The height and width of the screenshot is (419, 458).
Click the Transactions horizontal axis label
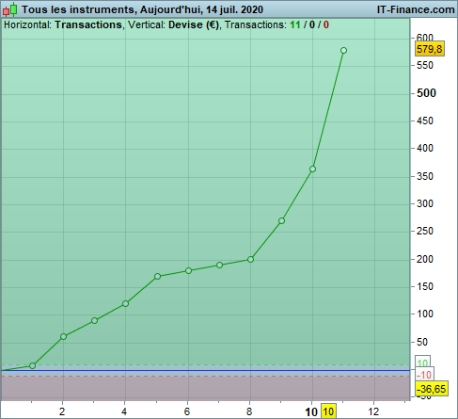click(88, 24)
